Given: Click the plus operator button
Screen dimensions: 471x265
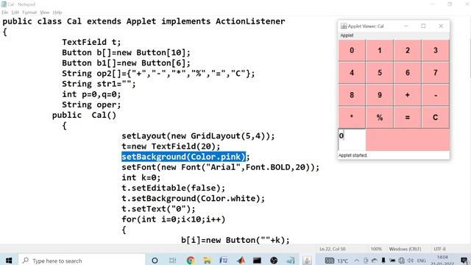Looking at the screenshot, I should click(408, 95).
